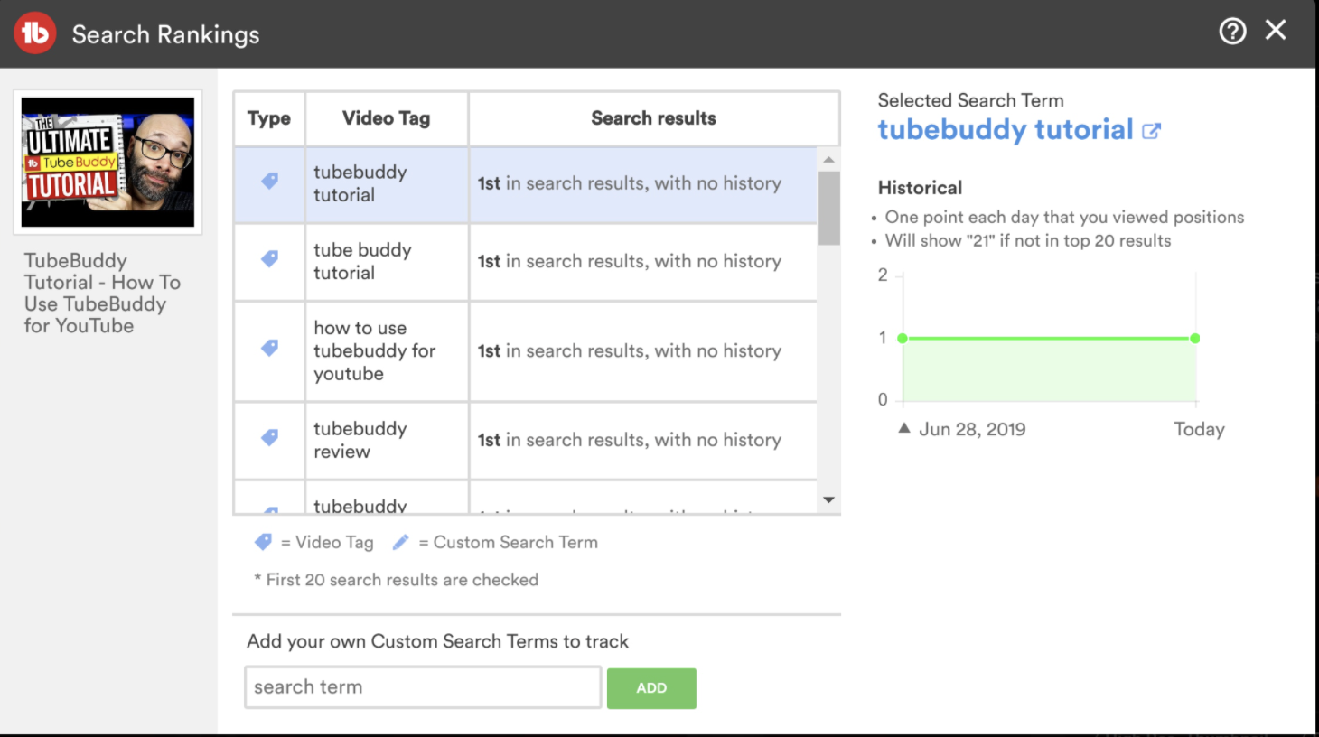
Task: Click search result text for tubebuddy review row
Action: (630, 440)
